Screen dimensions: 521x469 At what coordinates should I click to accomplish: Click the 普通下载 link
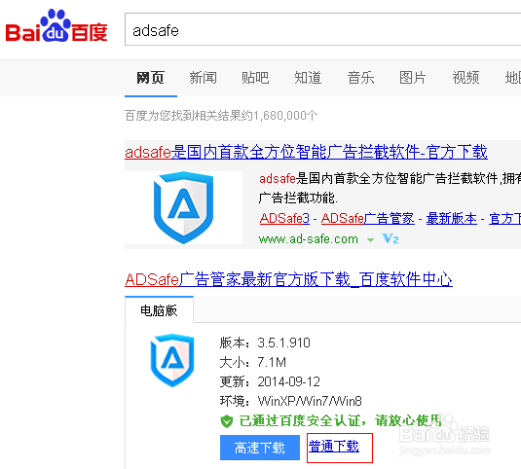pos(334,446)
